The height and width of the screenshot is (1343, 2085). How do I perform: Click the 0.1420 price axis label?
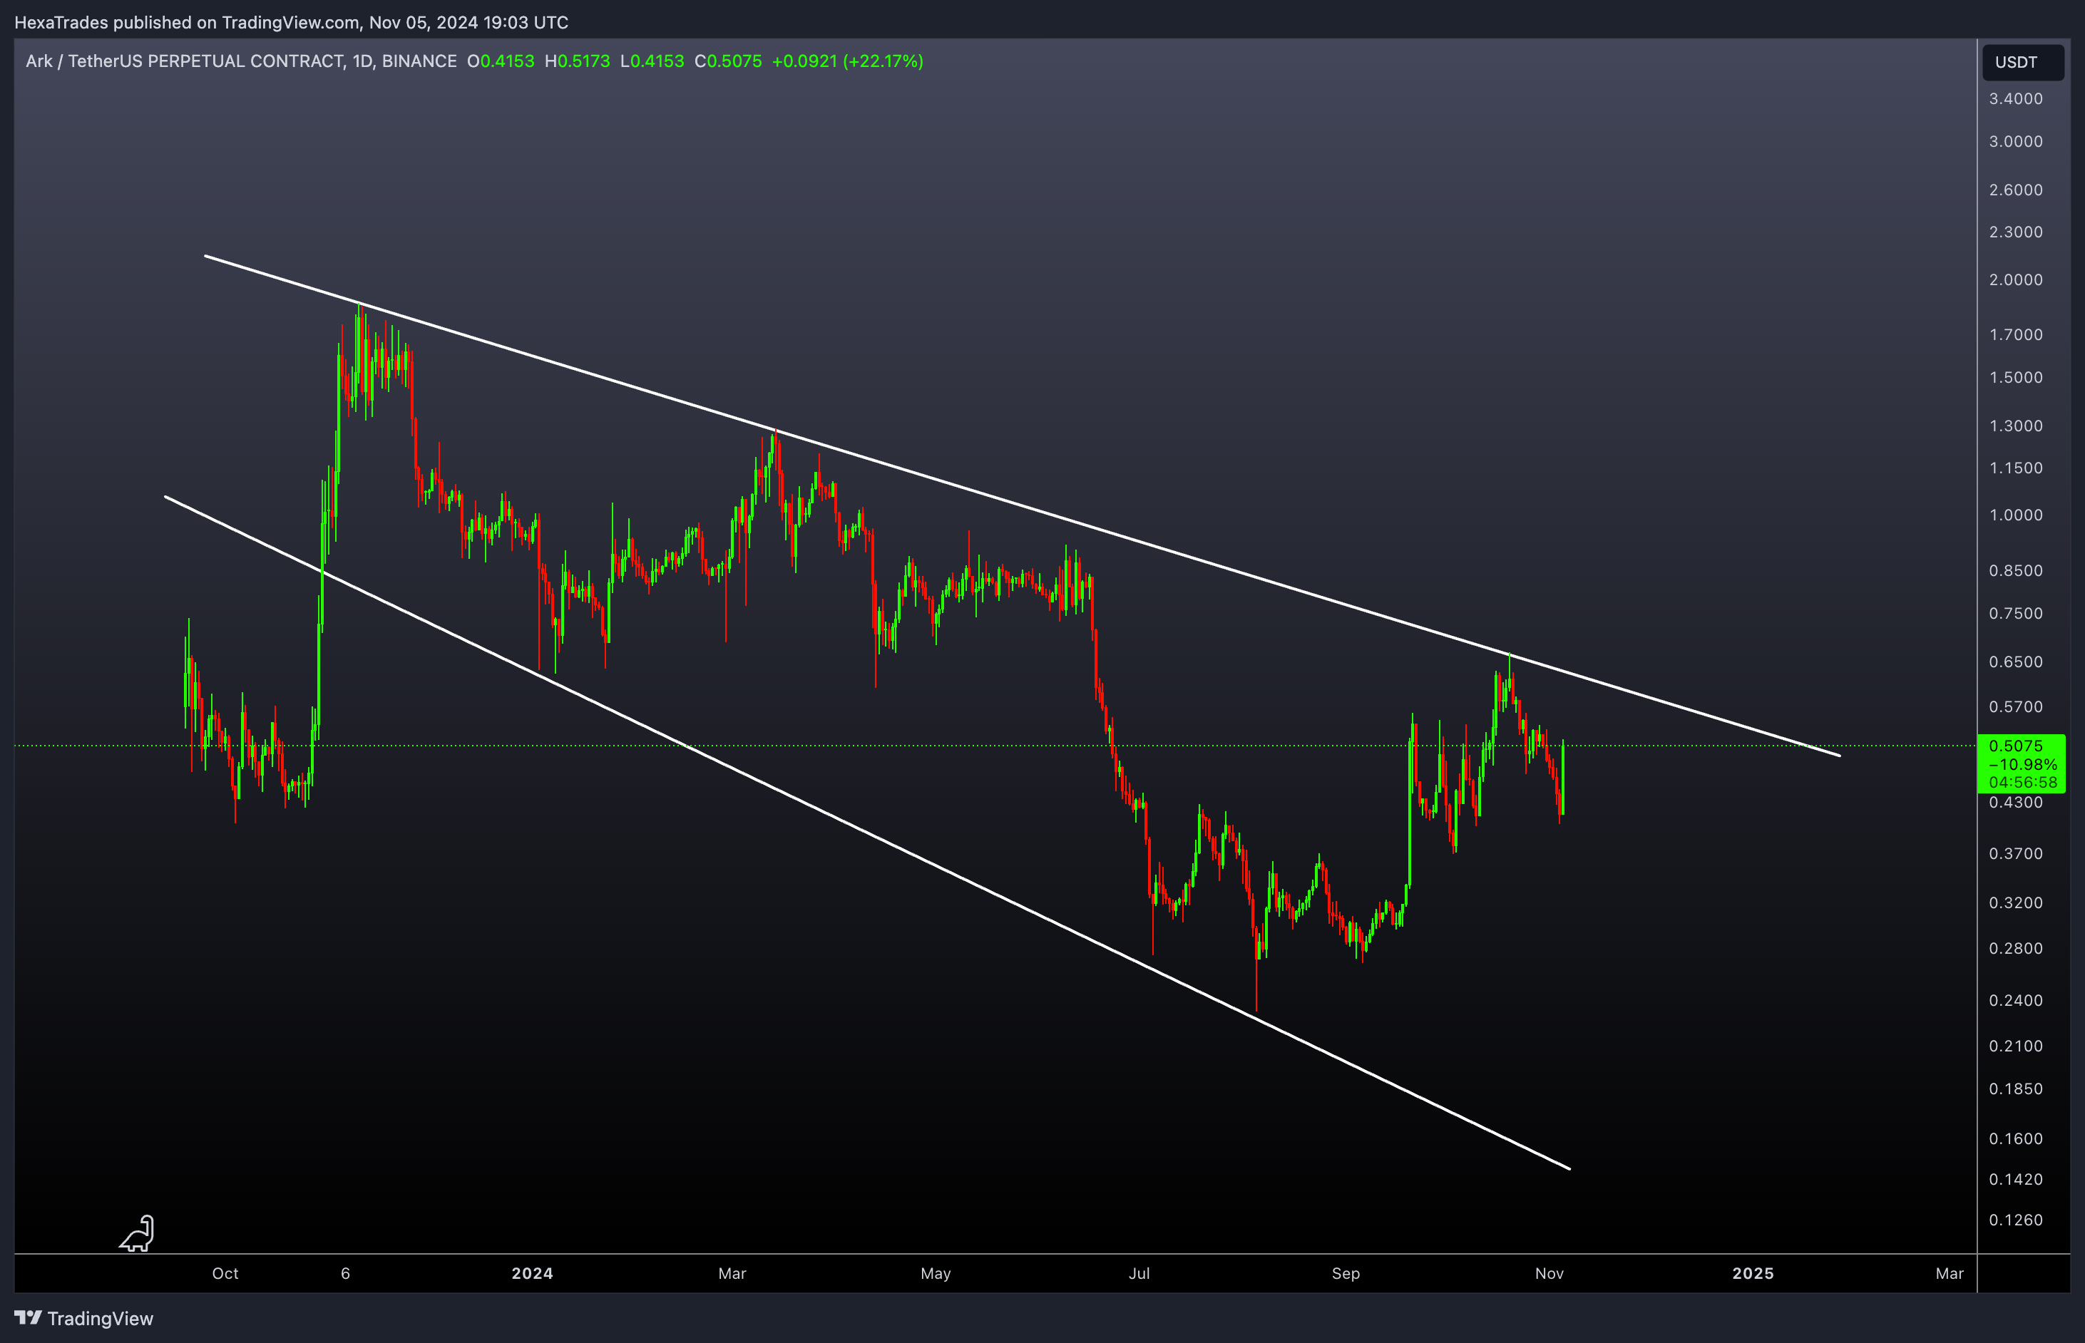point(2015,1180)
